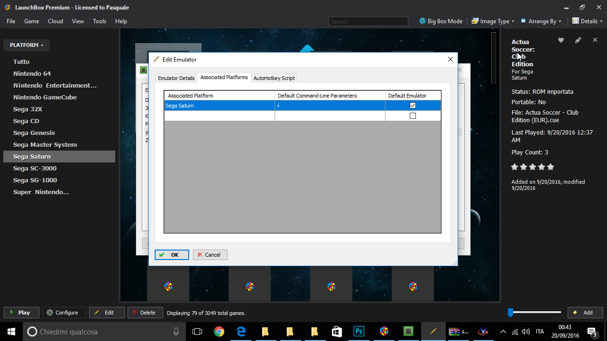The width and height of the screenshot is (607, 341).
Task: Open the Help menu
Action: (121, 21)
